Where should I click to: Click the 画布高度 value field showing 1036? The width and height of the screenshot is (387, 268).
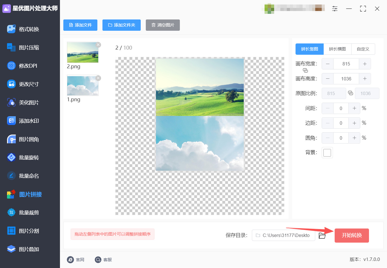click(x=346, y=79)
